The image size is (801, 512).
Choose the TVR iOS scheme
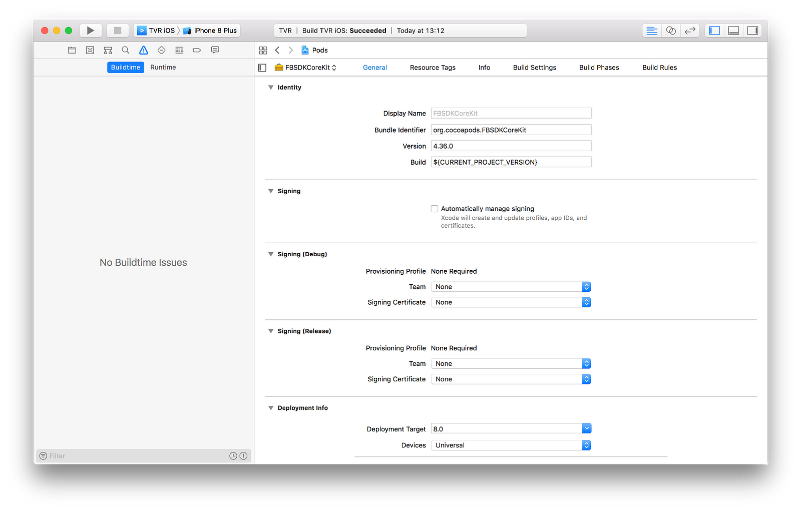click(156, 31)
